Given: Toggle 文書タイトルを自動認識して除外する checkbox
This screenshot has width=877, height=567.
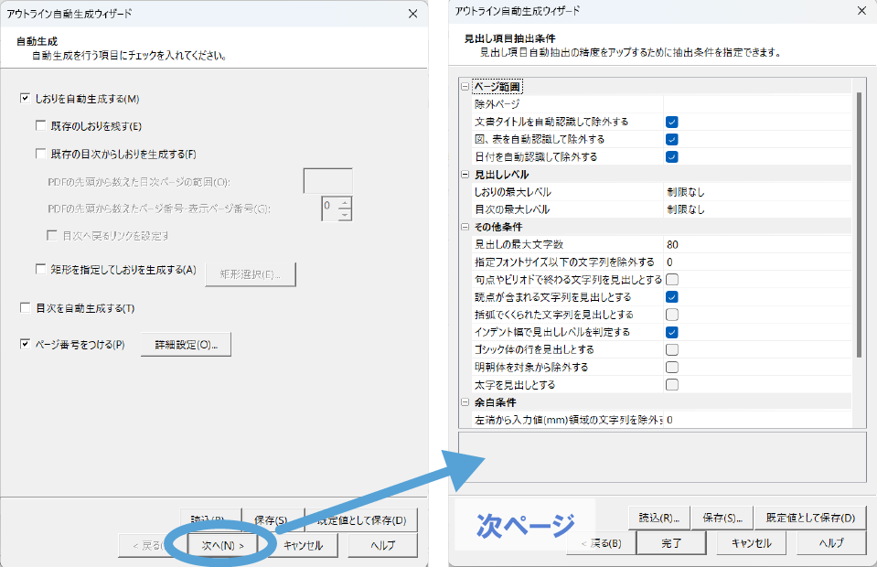Looking at the screenshot, I should [x=671, y=122].
